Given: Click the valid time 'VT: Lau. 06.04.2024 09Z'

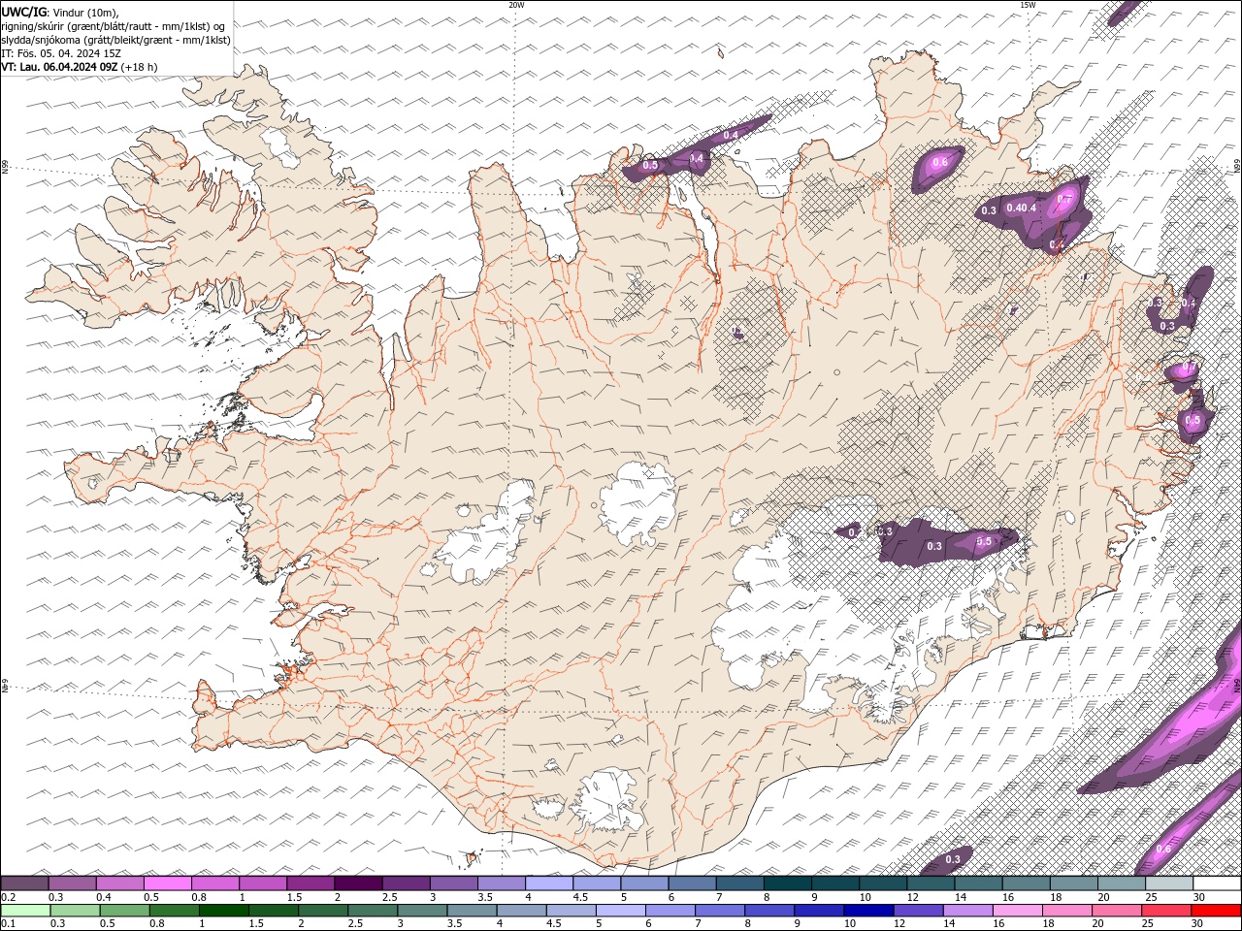Looking at the screenshot, I should coord(60,67).
